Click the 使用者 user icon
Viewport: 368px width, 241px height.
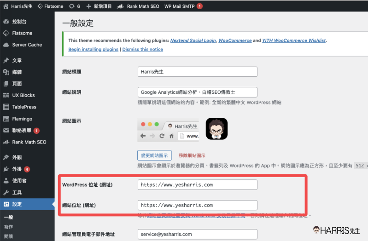pyautogui.click(x=6, y=181)
